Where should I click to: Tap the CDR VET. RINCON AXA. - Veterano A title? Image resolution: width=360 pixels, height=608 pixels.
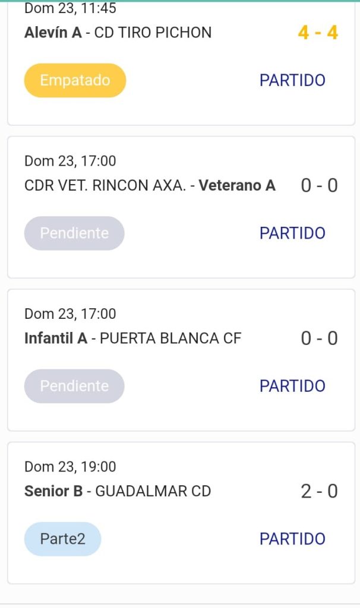(150, 185)
